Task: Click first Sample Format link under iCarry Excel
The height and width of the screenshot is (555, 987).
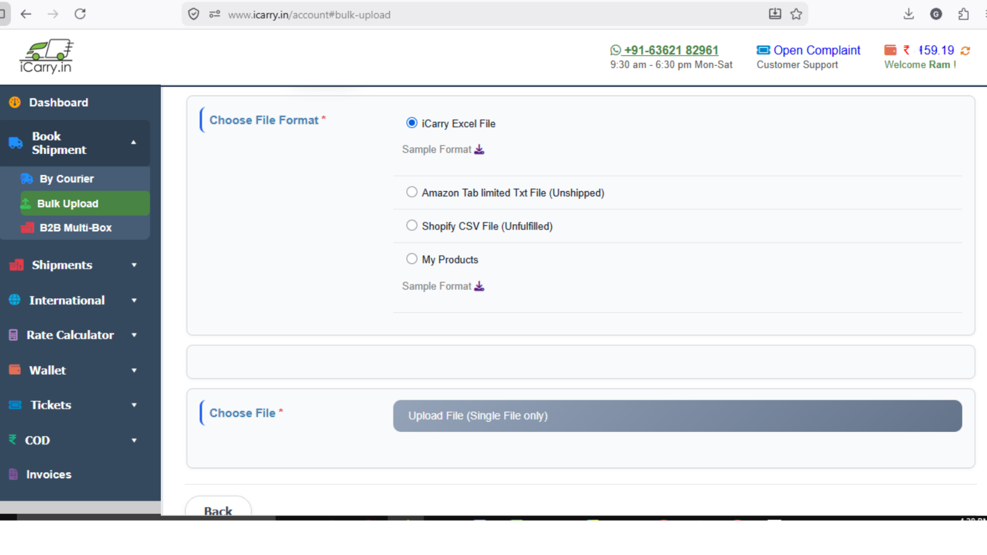Action: click(437, 149)
